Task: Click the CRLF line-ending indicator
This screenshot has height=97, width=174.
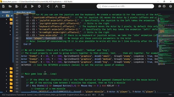Action: (x=170, y=95)
